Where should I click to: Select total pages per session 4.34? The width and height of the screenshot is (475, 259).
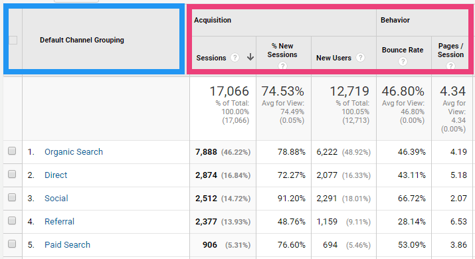coord(453,91)
